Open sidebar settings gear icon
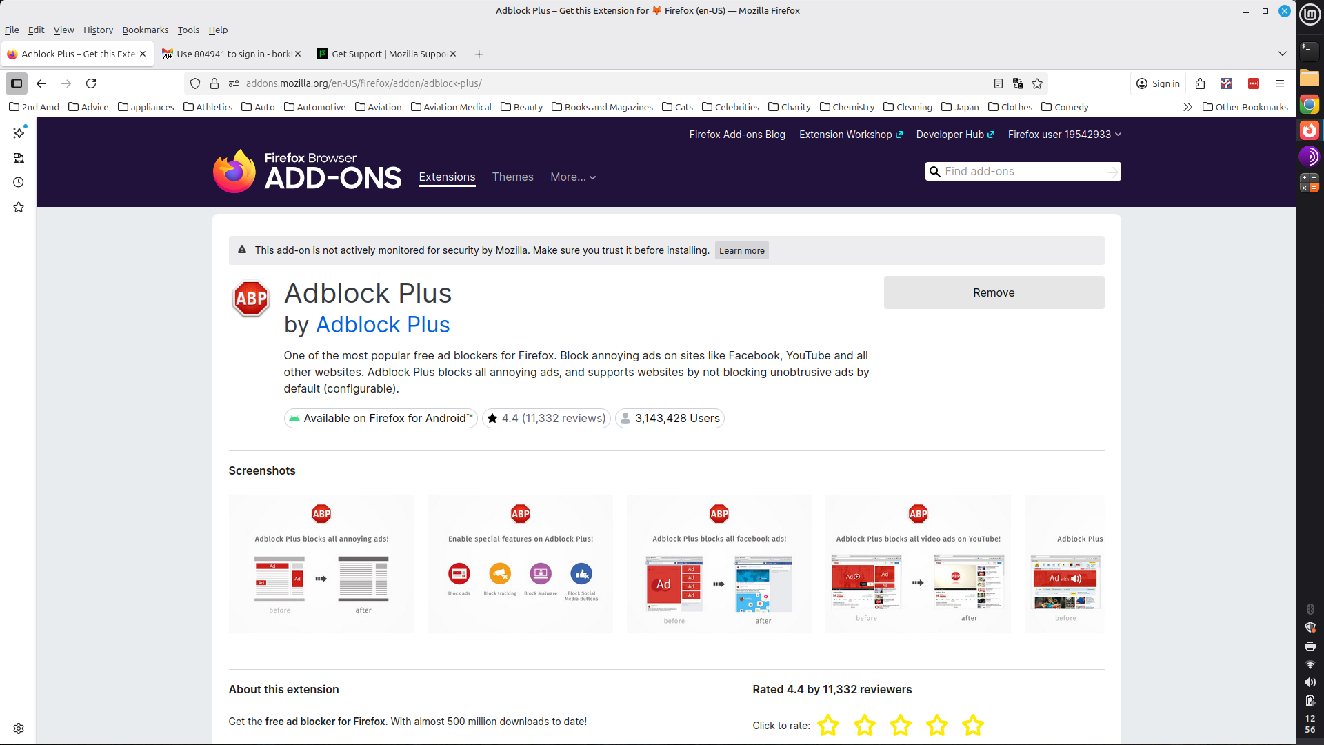This screenshot has width=1324, height=745. coord(19,728)
